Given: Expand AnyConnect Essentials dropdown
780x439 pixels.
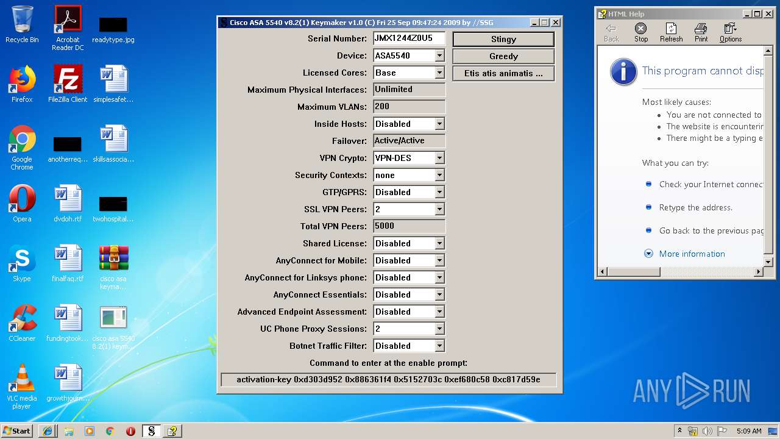Looking at the screenshot, I should coord(440,294).
